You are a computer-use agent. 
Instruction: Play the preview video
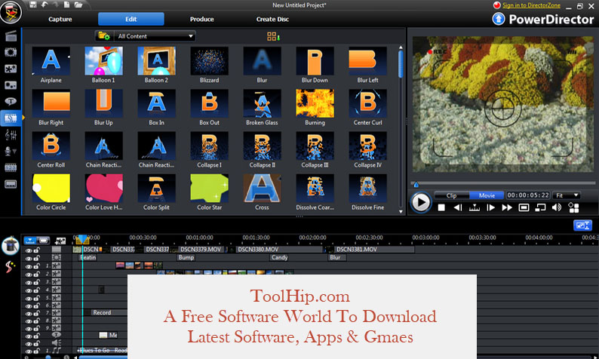(x=421, y=202)
